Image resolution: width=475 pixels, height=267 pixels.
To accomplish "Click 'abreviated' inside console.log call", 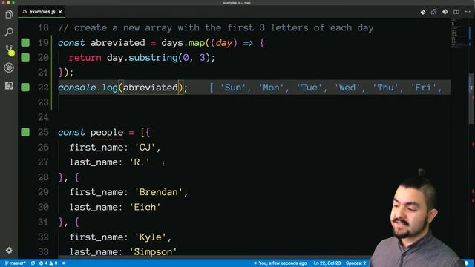I will point(150,88).
